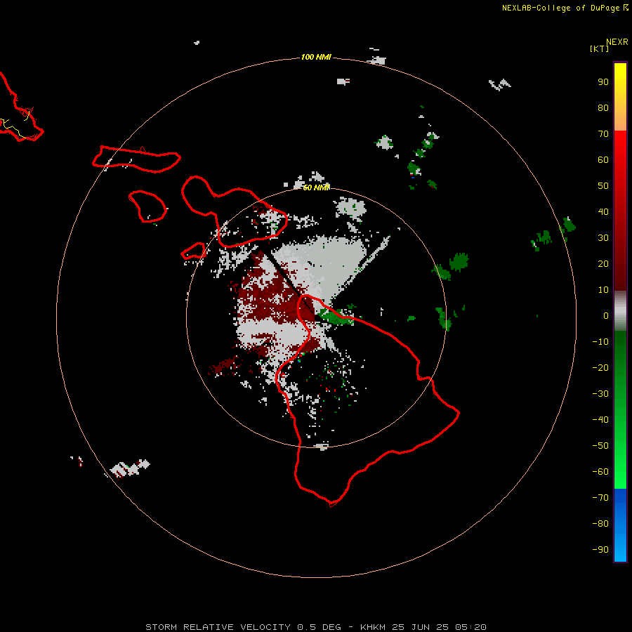The width and height of the screenshot is (632, 632).
Task: Click the 100 NMI range ring label
Action: (316, 57)
